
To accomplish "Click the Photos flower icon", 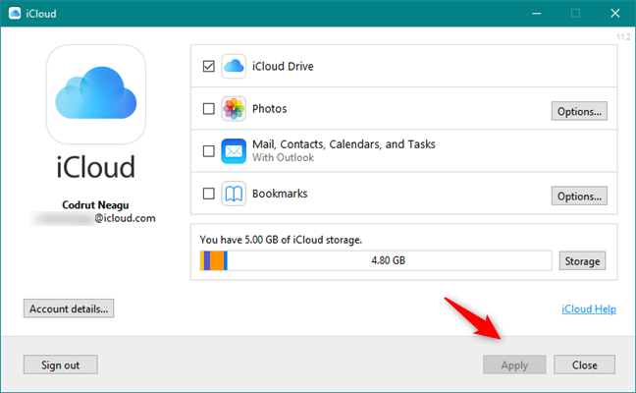I will 234,108.
